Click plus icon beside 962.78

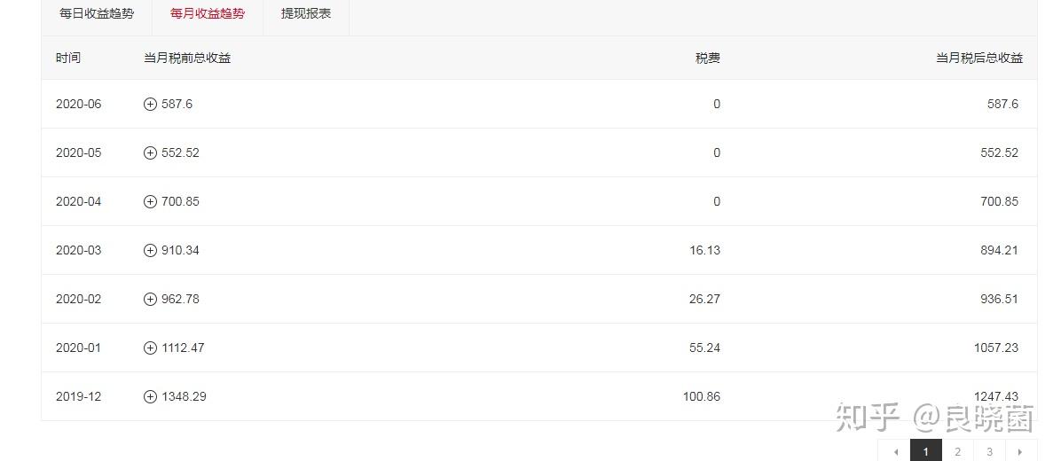coord(150,299)
